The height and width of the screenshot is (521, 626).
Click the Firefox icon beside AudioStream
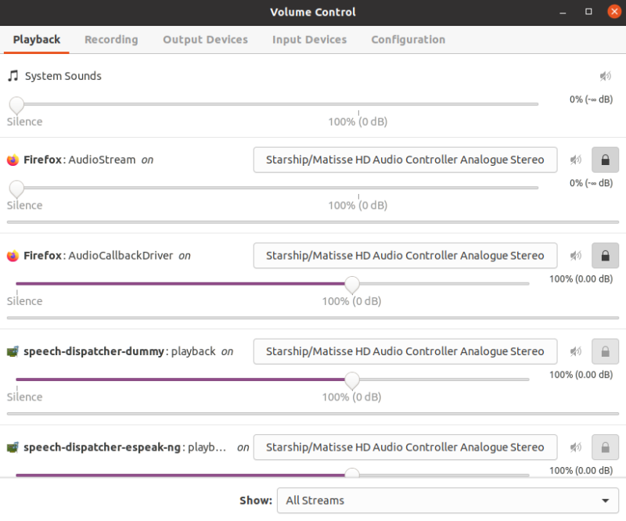click(13, 160)
